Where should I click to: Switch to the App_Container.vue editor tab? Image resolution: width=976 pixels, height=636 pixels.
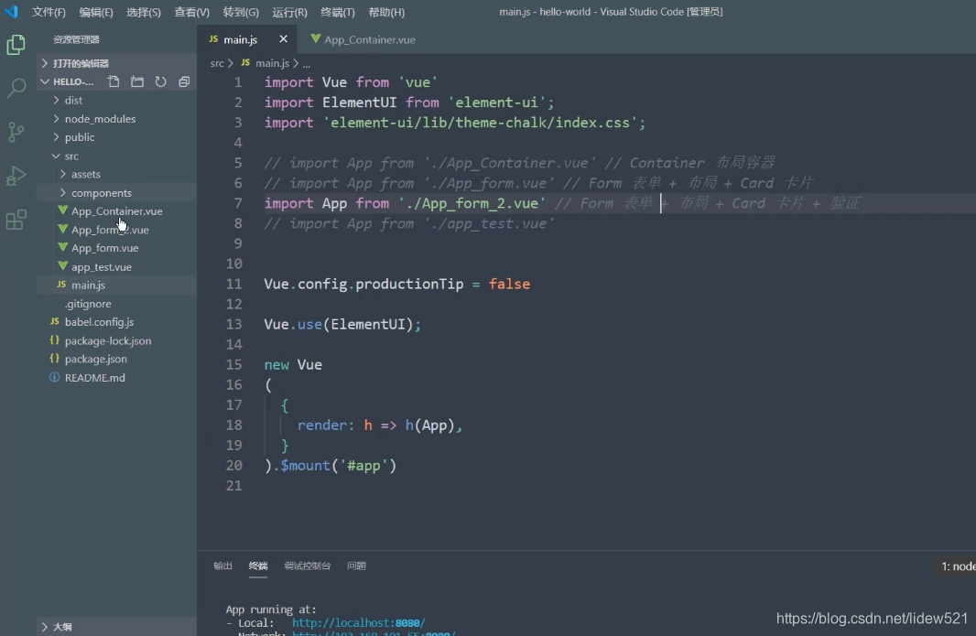coord(363,39)
